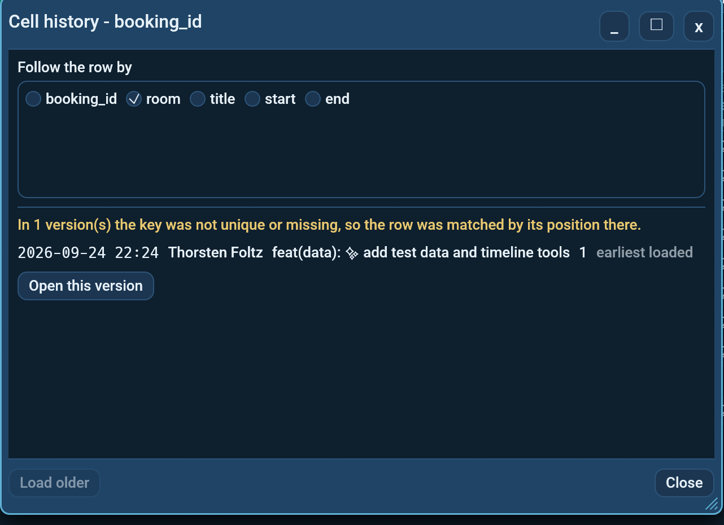Click the cell value 1 in history row
This screenshot has width=724, height=525.
click(x=583, y=252)
